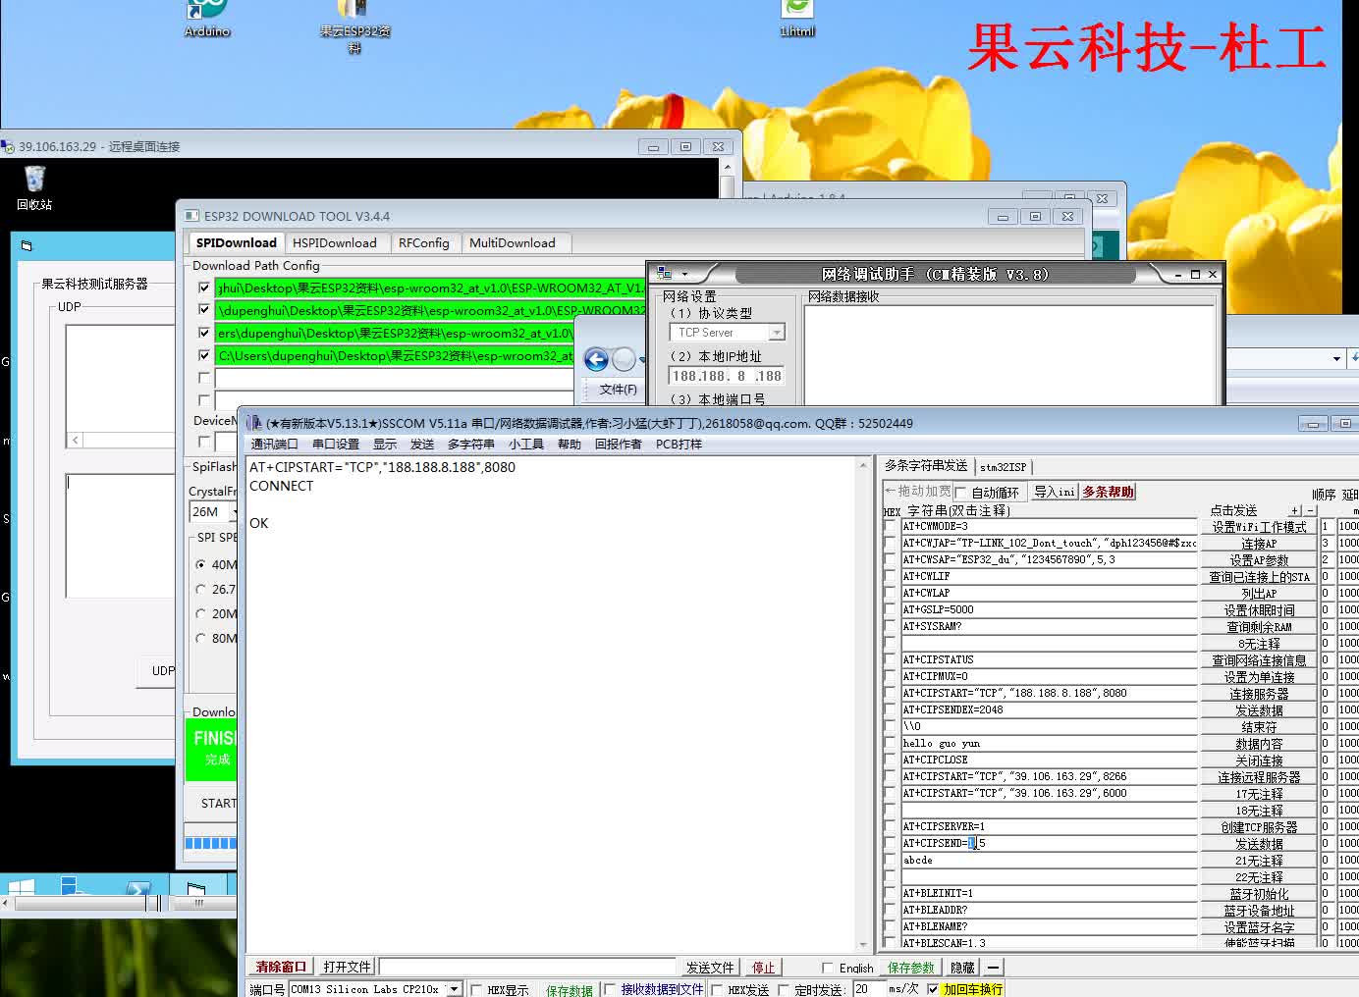1359x997 pixels.
Task: Select the 多条字符串发送 tab
Action: click(926, 466)
